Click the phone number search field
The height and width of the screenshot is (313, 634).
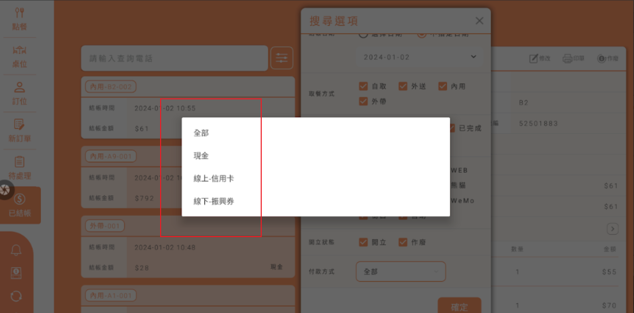pos(174,58)
